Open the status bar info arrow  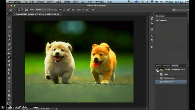pos(57,109)
